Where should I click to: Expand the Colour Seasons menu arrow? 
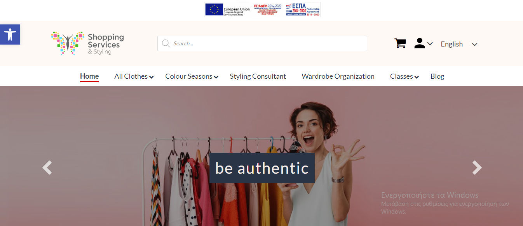(216, 77)
